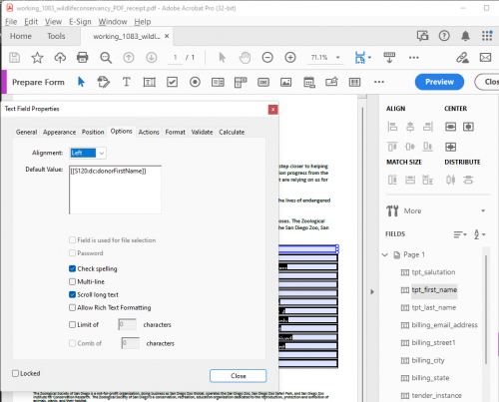Add a checkbox with the Check Box tool
The width and height of the screenshot is (499, 402).
(172, 82)
